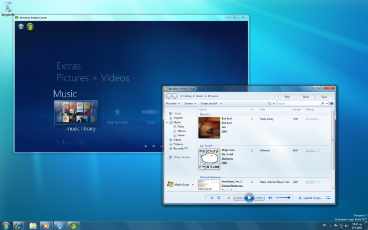The image size is (368, 230).
Task: Open Media Player Help icon
Action: coord(332,103)
